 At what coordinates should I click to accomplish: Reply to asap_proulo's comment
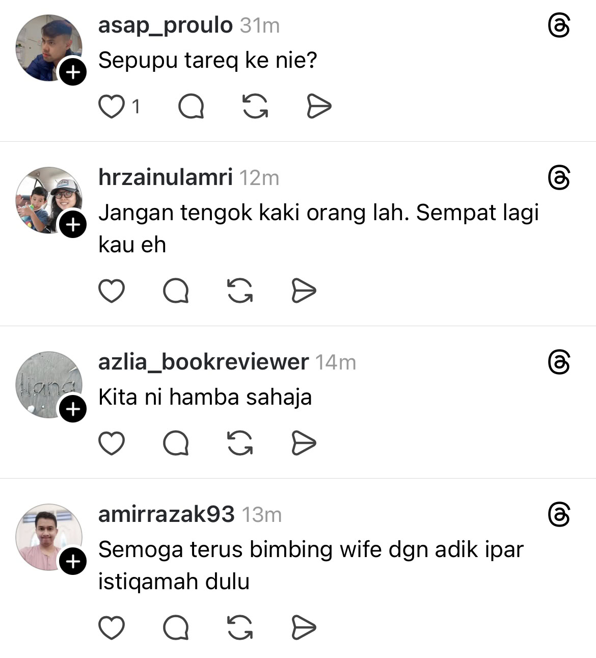[191, 107]
